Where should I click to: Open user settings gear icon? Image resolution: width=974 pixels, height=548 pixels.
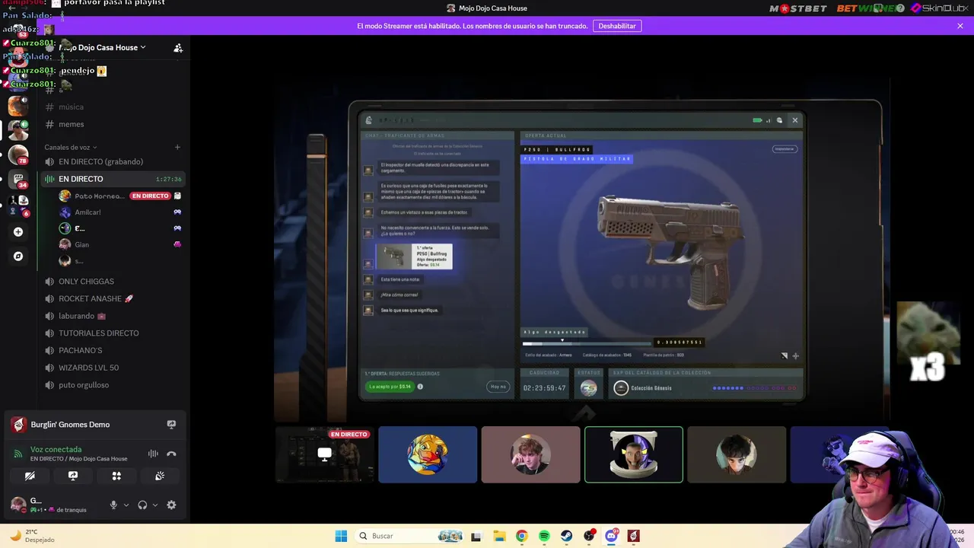(171, 505)
